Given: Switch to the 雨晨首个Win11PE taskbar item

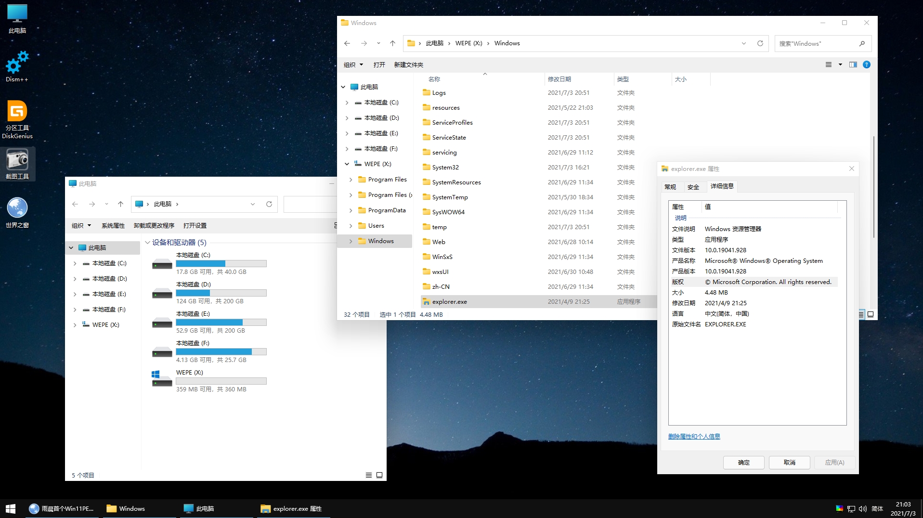Looking at the screenshot, I should (61, 508).
